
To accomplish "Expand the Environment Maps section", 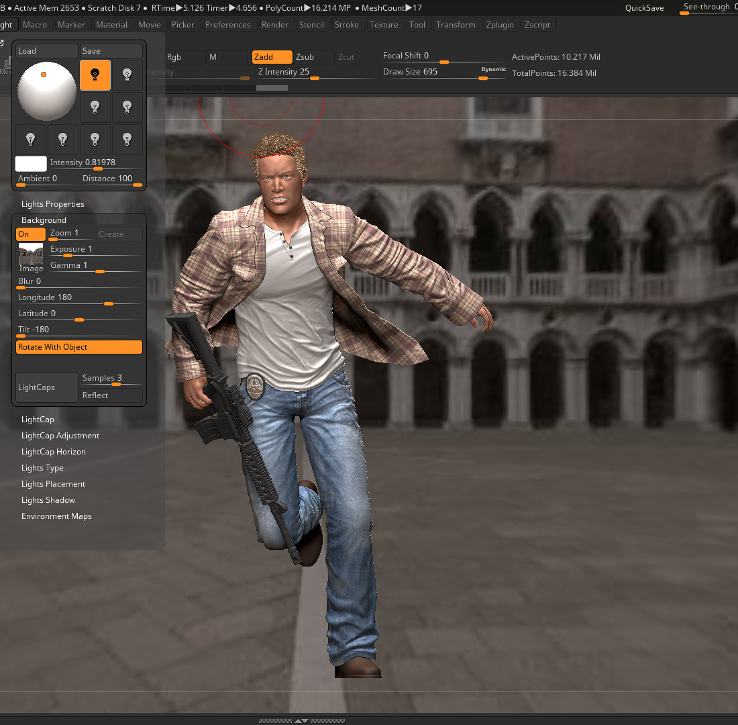I will pos(56,516).
